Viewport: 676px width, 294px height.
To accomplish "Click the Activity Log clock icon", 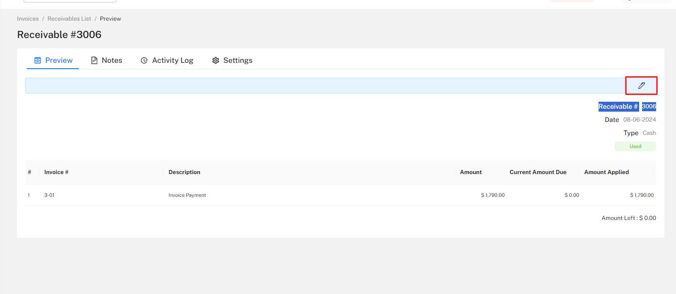I will coord(144,60).
